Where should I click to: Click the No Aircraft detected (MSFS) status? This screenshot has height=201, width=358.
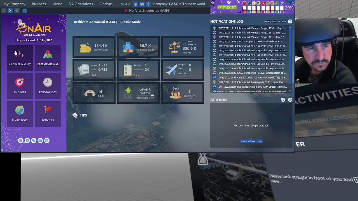tap(147, 11)
